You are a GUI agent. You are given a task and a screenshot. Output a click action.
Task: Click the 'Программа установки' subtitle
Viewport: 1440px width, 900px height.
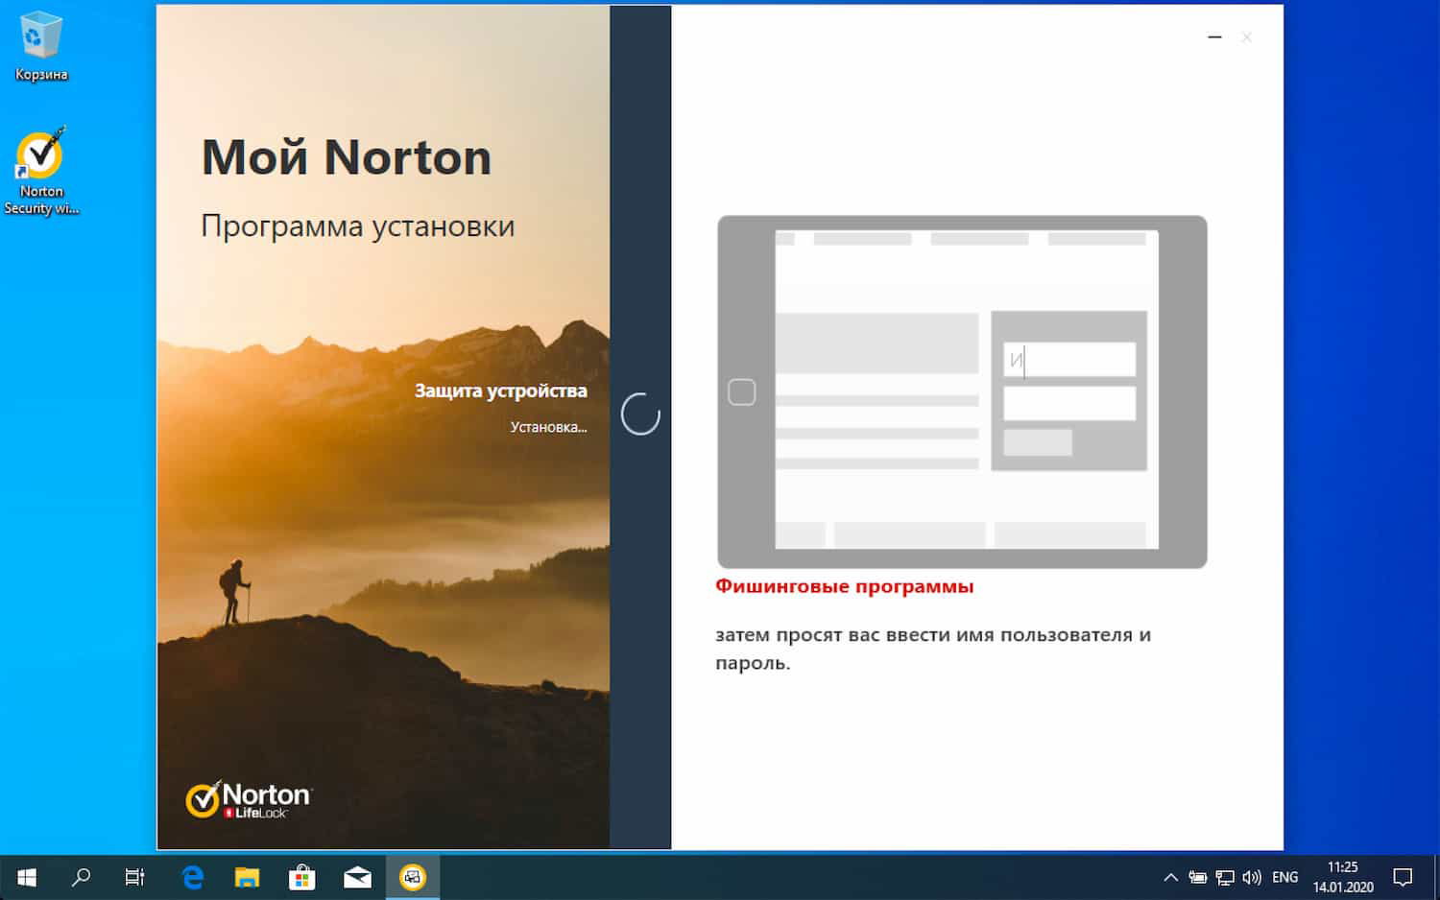point(358,226)
